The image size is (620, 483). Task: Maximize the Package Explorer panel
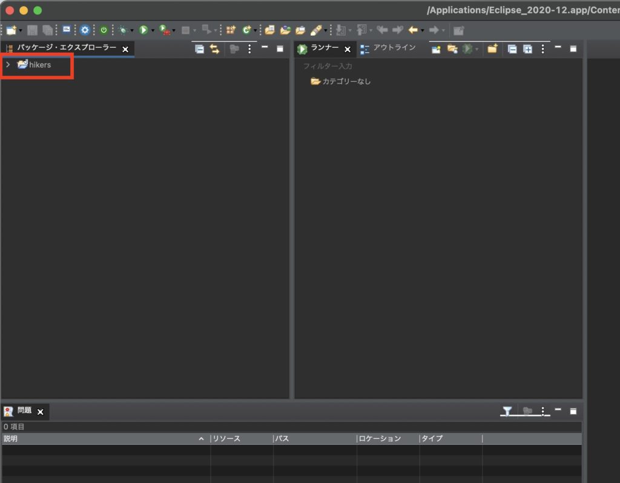point(280,49)
